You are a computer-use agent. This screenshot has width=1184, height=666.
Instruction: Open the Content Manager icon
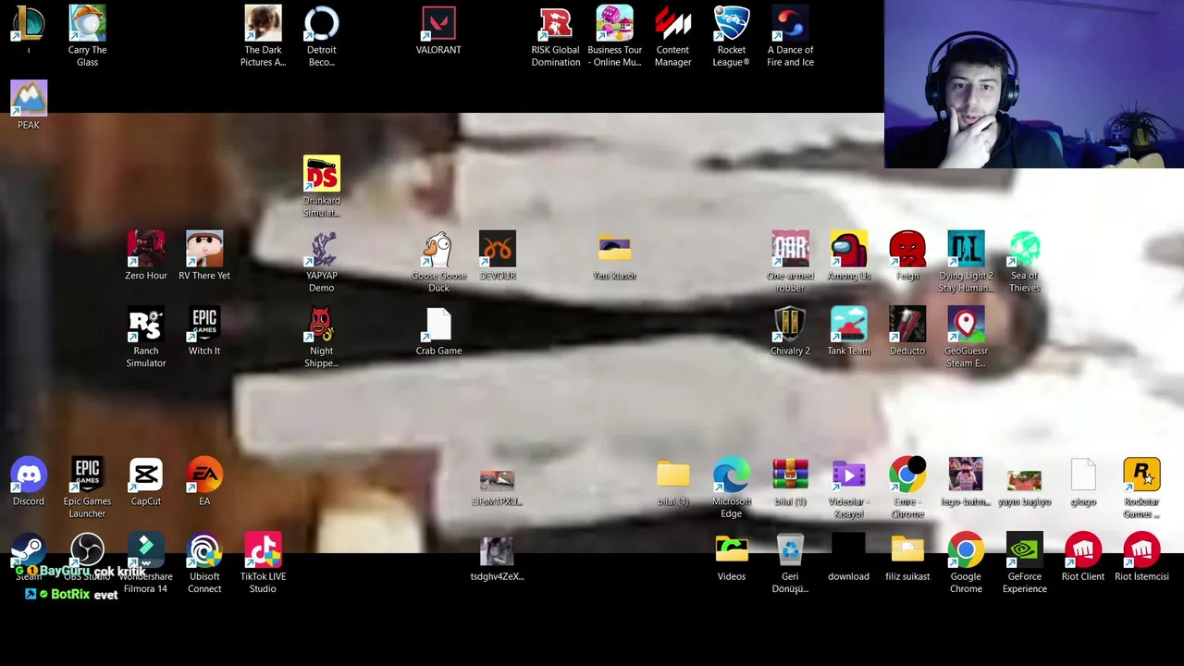pyautogui.click(x=672, y=35)
